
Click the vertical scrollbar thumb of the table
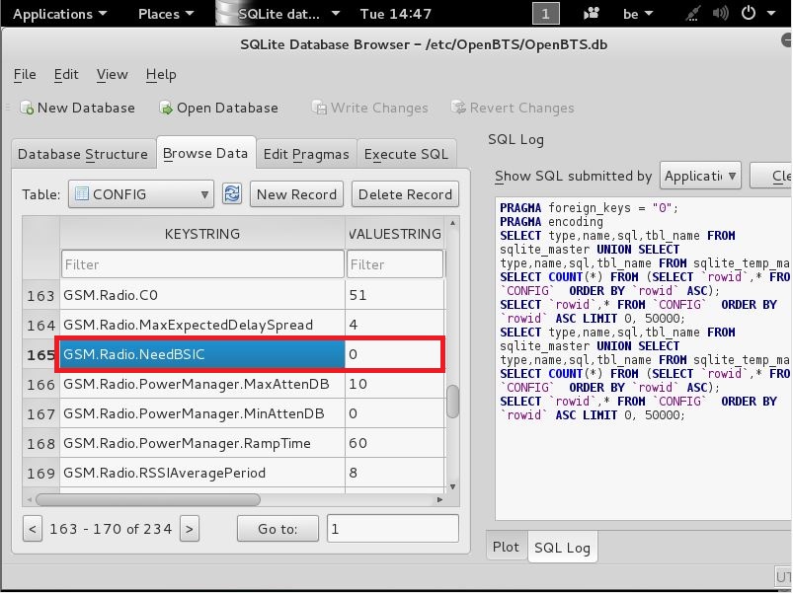(453, 402)
